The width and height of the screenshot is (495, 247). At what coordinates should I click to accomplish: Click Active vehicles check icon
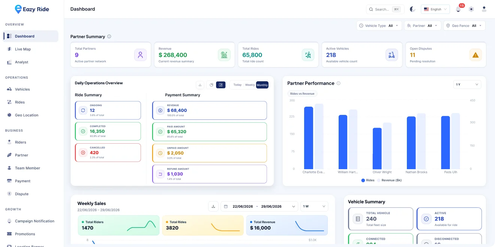tap(426, 219)
